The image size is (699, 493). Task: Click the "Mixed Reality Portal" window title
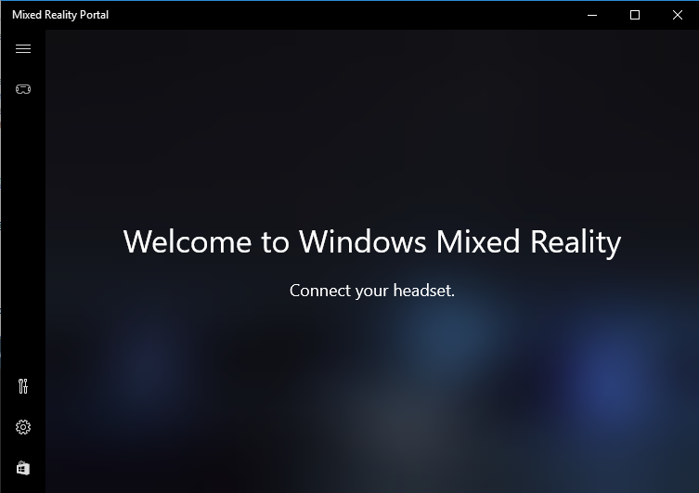pos(60,15)
